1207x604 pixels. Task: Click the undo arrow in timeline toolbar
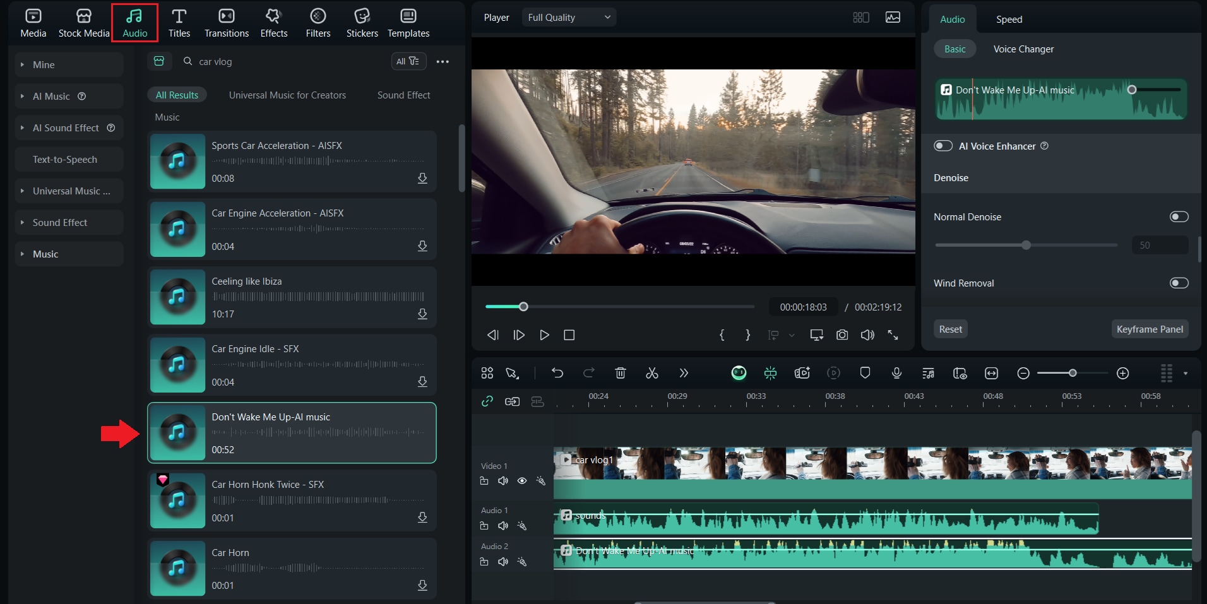coord(557,373)
